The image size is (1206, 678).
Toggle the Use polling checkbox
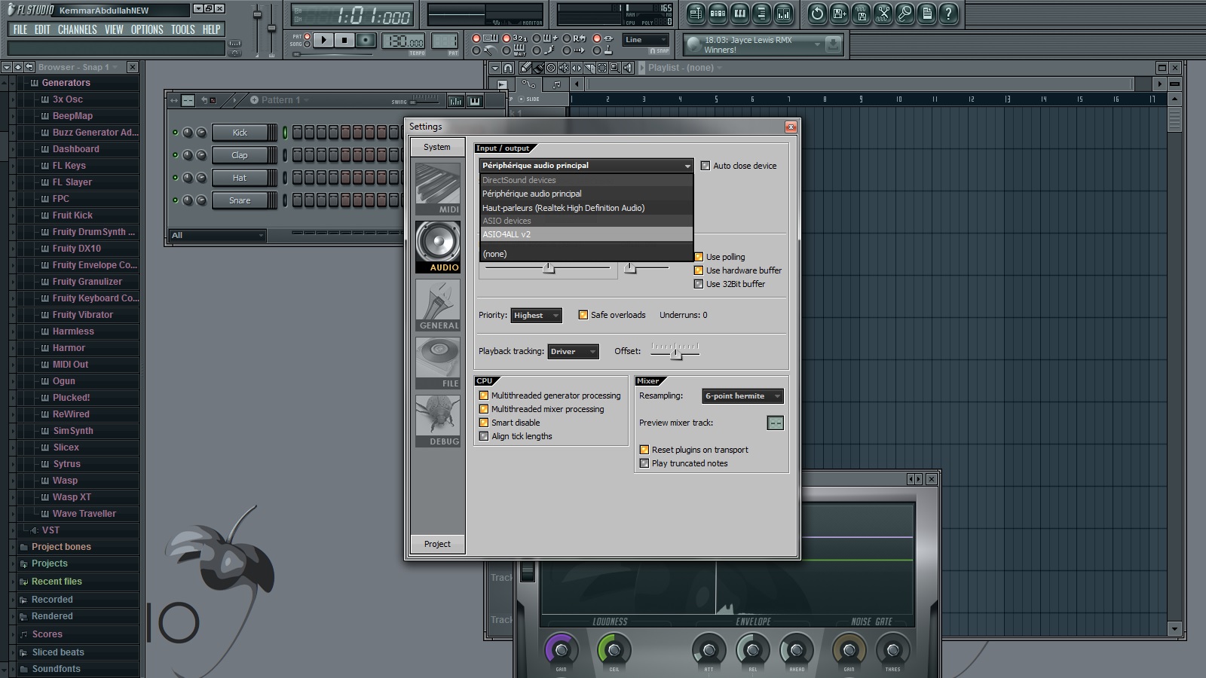tap(699, 257)
